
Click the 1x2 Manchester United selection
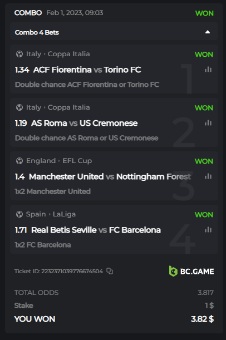53,191
